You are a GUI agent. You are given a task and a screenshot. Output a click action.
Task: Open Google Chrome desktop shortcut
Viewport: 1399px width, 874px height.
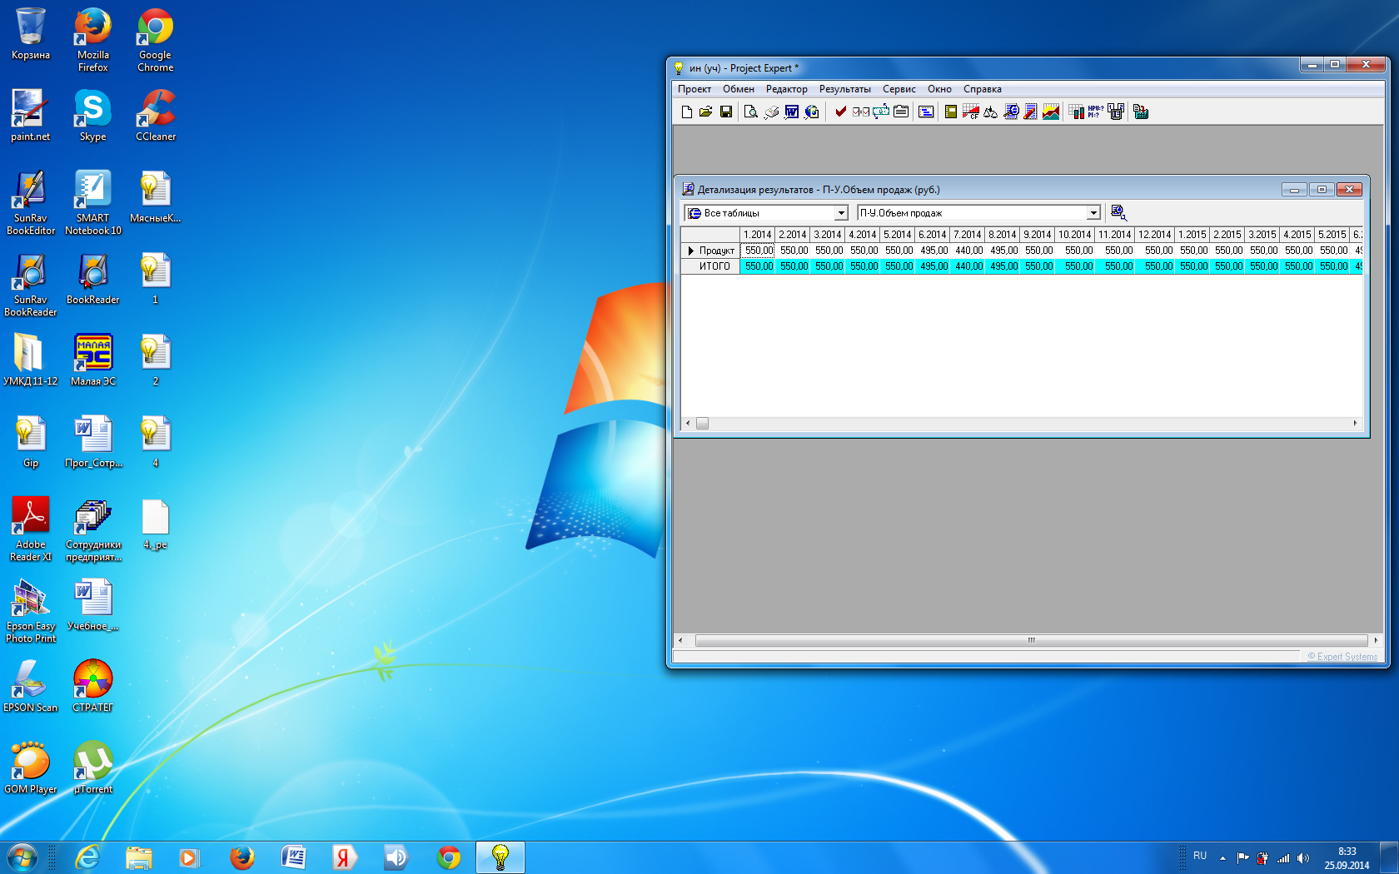(155, 39)
